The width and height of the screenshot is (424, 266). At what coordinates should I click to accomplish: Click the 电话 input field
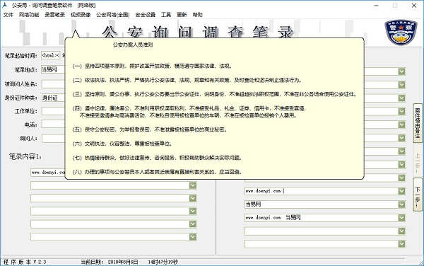click(53, 125)
